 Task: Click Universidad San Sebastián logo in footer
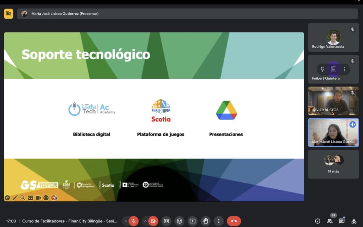click(153, 185)
